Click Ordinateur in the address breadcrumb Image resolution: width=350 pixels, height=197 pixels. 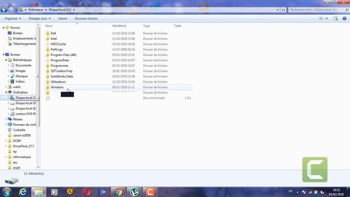36,10
